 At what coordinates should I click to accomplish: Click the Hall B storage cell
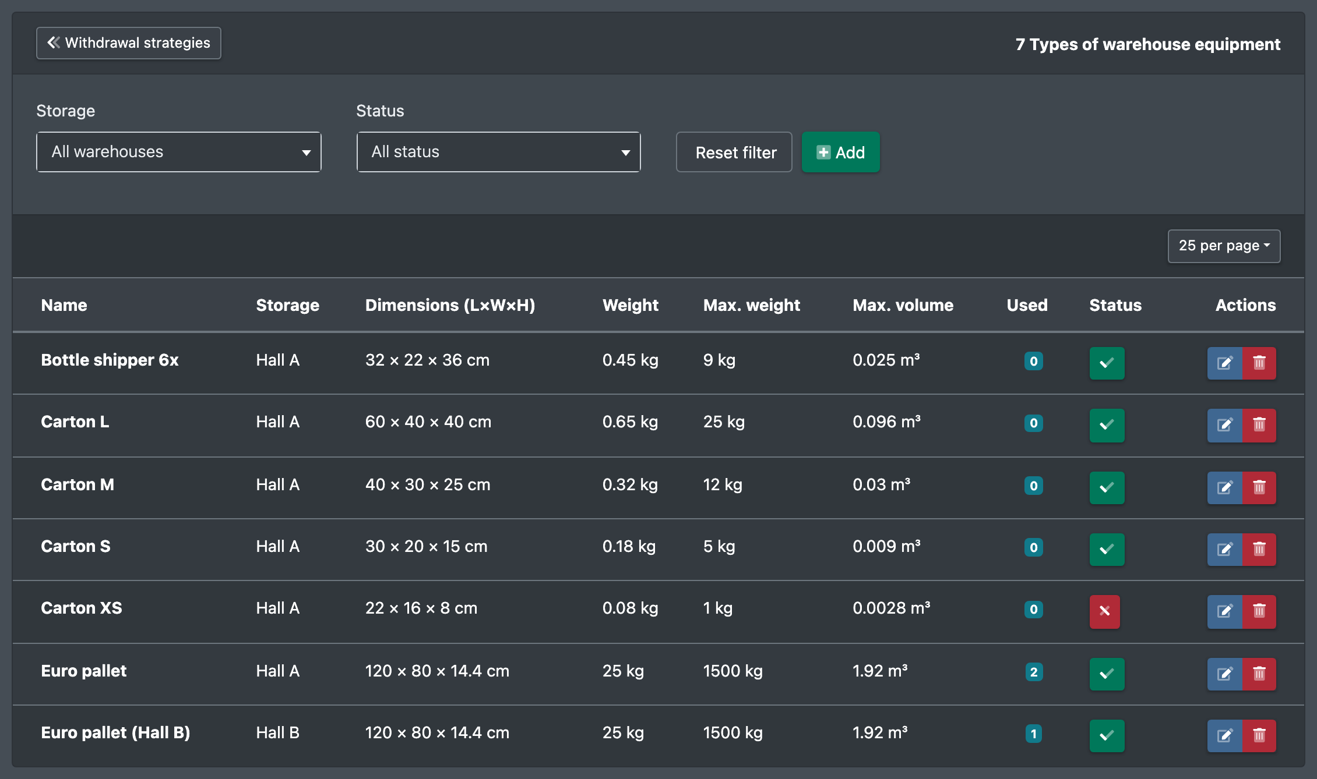click(277, 732)
